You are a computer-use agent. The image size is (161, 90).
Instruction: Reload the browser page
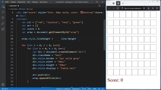pos(118,8)
